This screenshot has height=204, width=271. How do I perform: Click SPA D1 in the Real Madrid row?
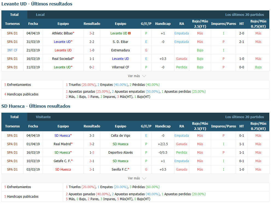click(x=12, y=144)
